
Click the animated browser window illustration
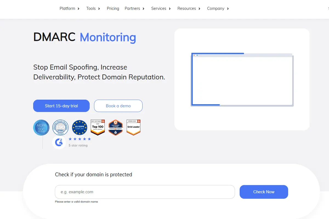[x=242, y=79]
